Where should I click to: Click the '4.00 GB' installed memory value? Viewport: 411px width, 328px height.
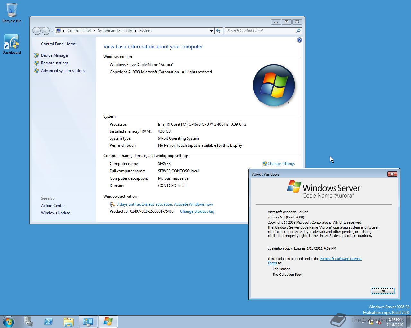pos(164,131)
